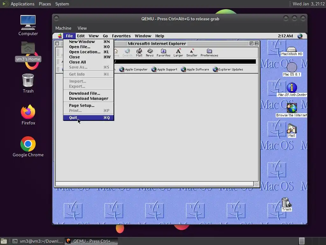Click the Internet Explorer window zoom box

tap(252, 43)
